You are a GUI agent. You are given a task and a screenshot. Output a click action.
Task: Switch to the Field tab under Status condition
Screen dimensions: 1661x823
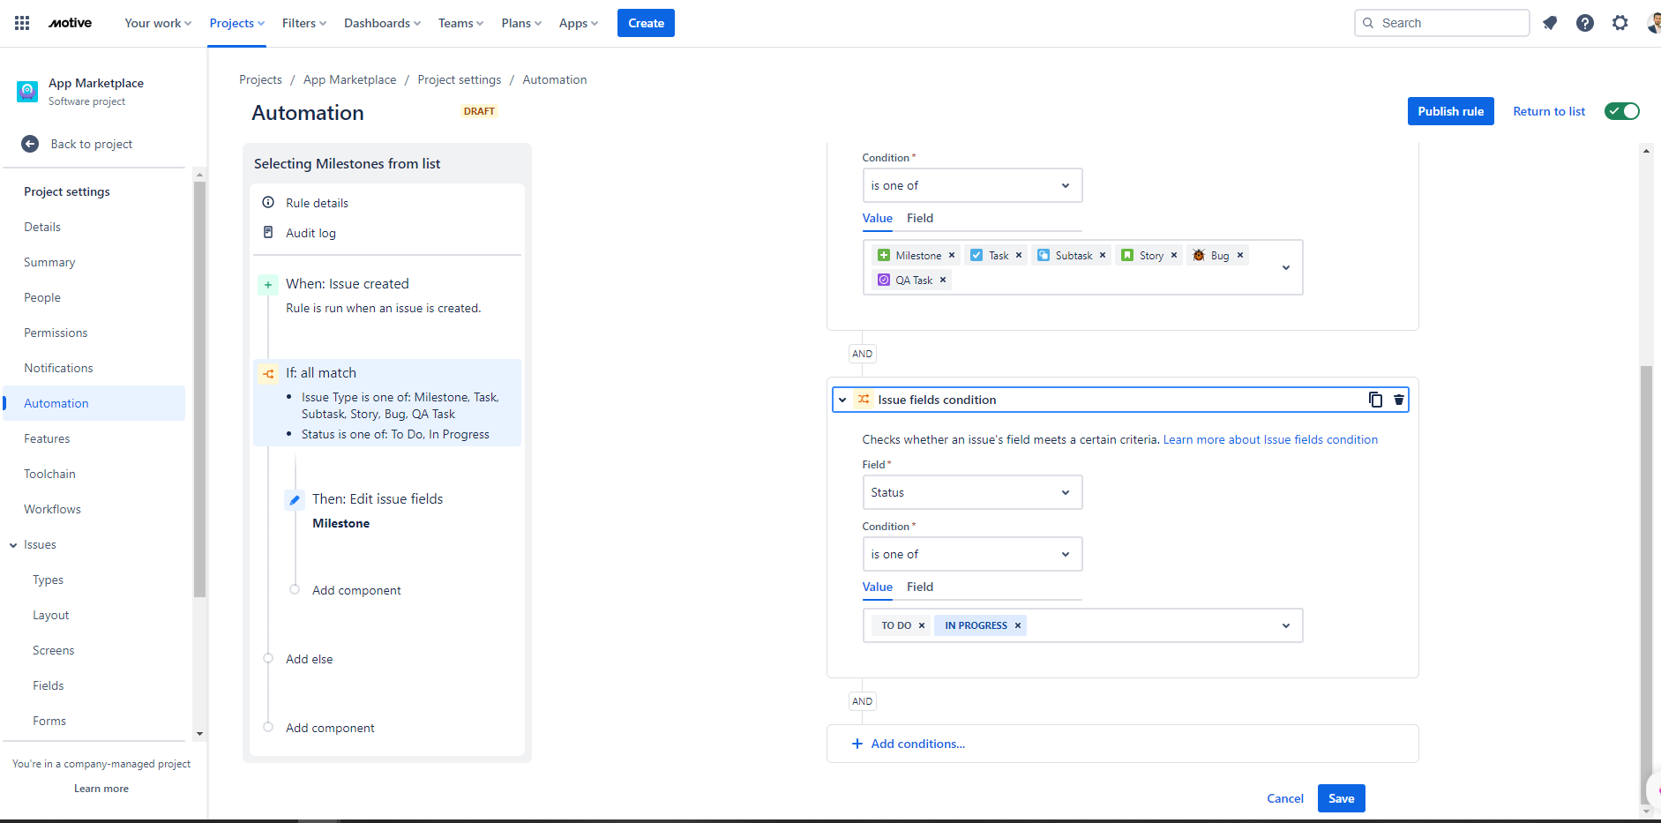coord(920,587)
